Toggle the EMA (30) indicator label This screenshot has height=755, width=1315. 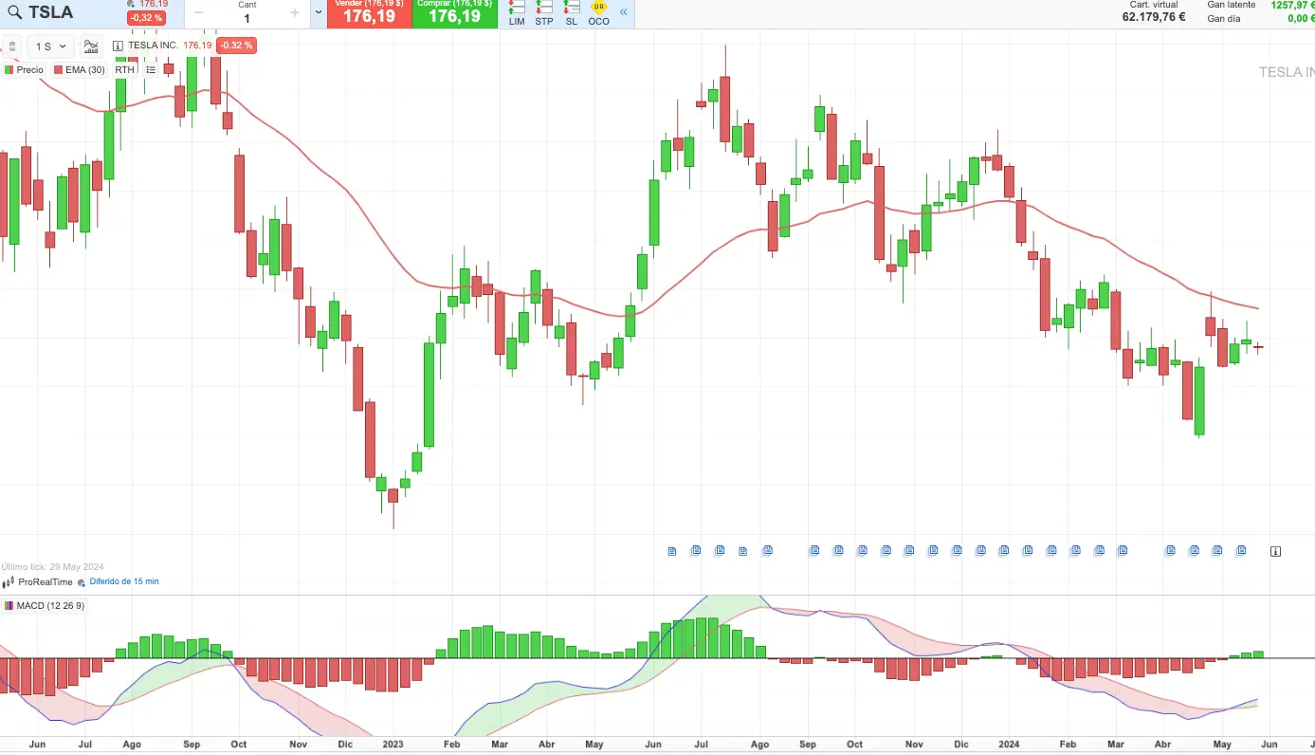point(80,69)
